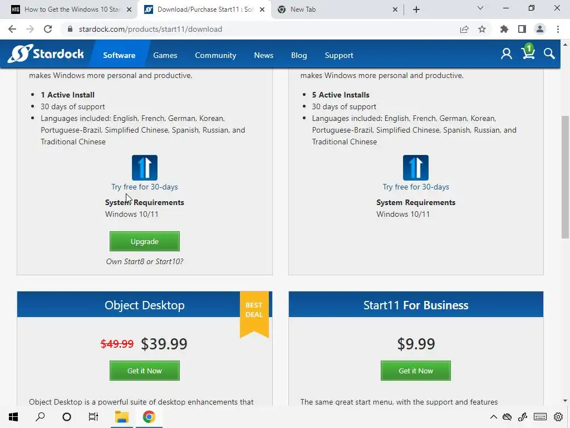Open the Games menu
Viewport: 570px width, 428px height.
point(165,55)
